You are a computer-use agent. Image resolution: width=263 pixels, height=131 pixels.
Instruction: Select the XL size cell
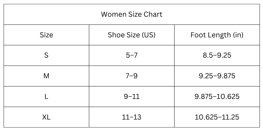click(x=46, y=117)
